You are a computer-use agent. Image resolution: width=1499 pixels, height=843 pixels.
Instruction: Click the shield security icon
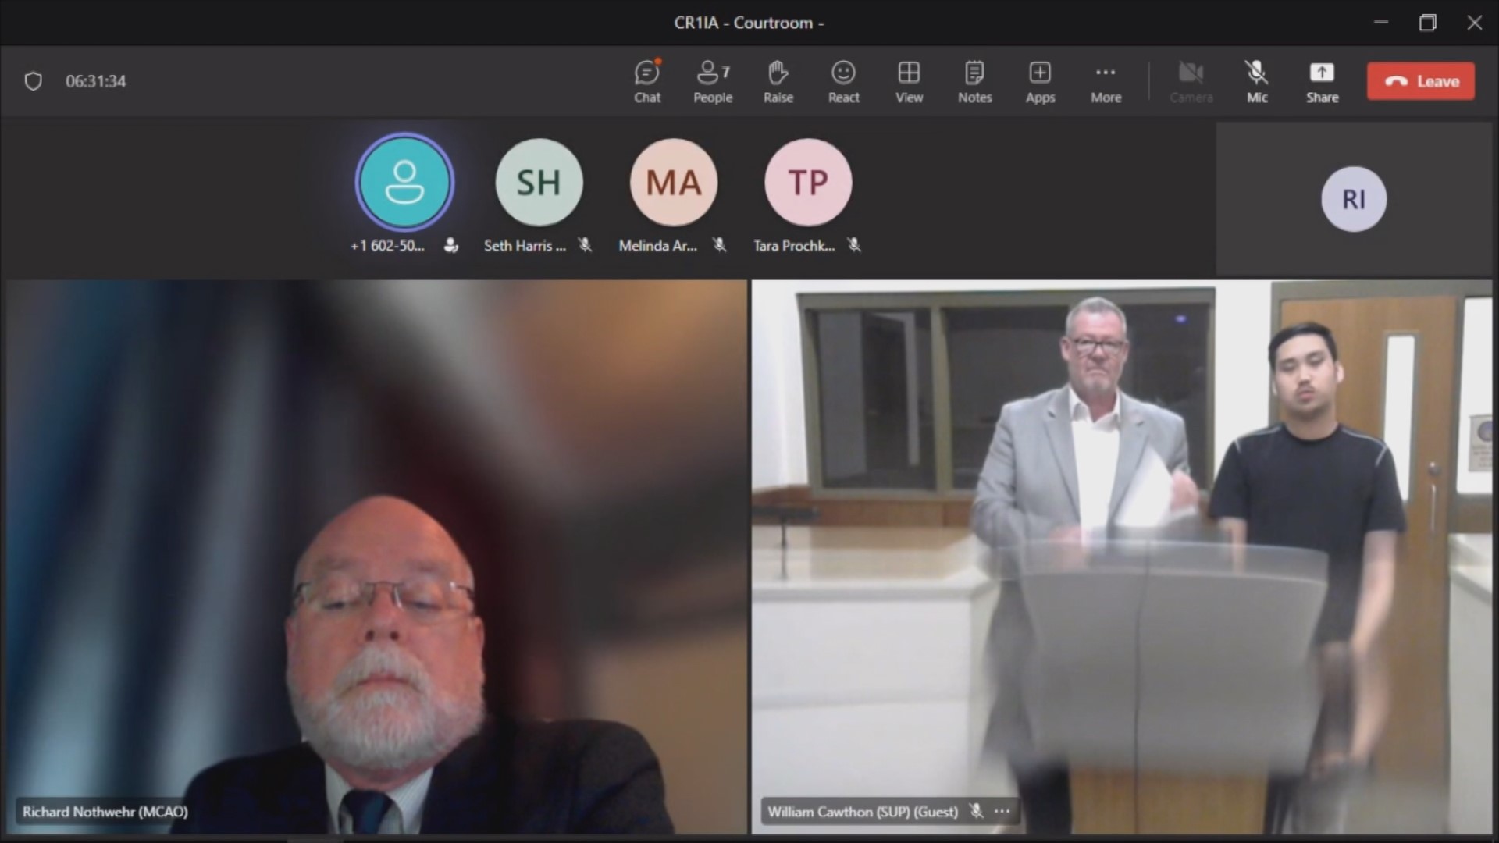(33, 81)
